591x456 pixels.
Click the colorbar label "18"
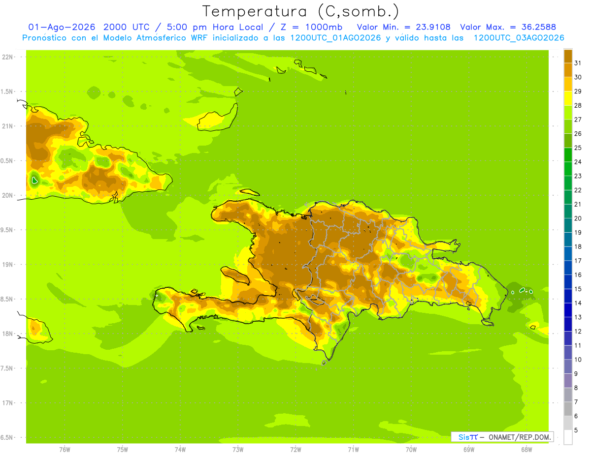(x=578, y=246)
